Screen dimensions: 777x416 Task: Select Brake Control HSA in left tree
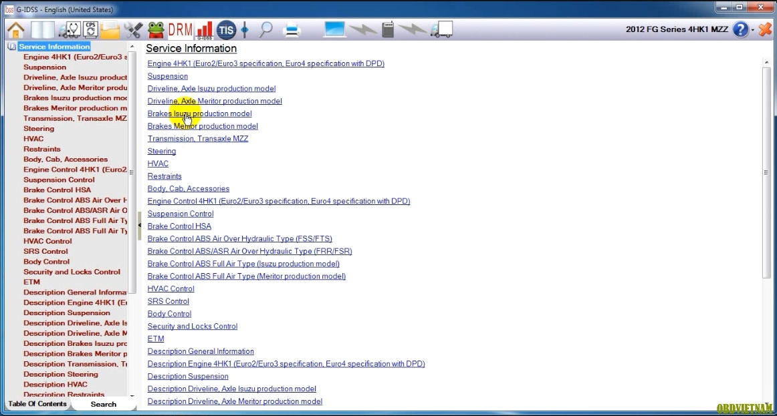click(57, 190)
